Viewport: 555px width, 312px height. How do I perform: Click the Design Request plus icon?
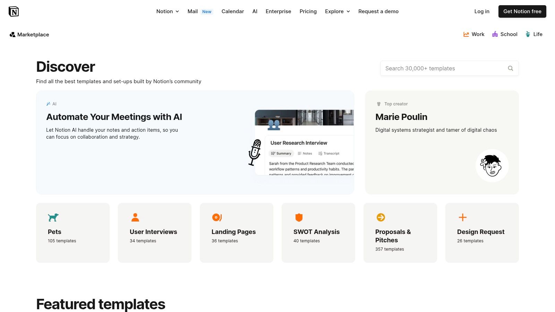[463, 217]
